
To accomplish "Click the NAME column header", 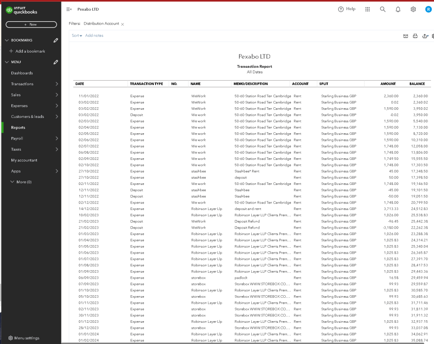I will pyautogui.click(x=195, y=84).
